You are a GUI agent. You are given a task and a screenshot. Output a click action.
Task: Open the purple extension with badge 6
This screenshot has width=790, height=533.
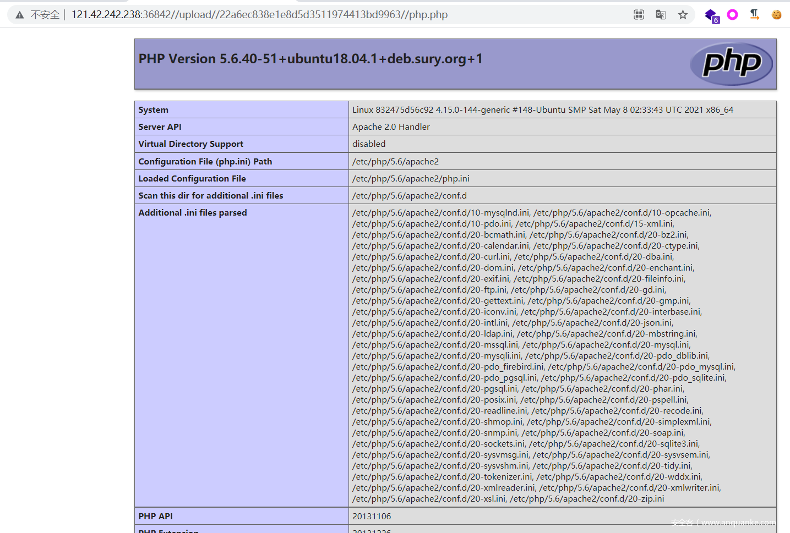click(x=711, y=15)
